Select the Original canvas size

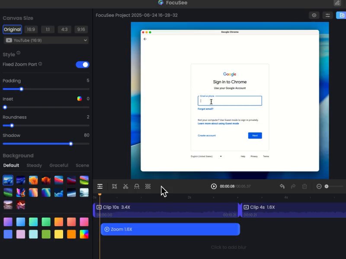tap(13, 29)
